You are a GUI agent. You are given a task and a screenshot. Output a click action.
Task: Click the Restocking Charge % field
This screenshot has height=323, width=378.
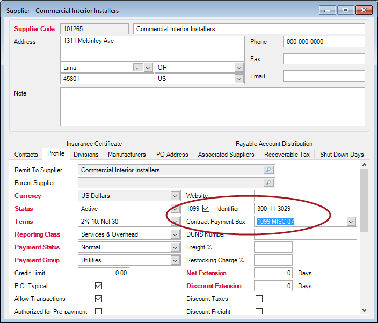click(x=273, y=260)
